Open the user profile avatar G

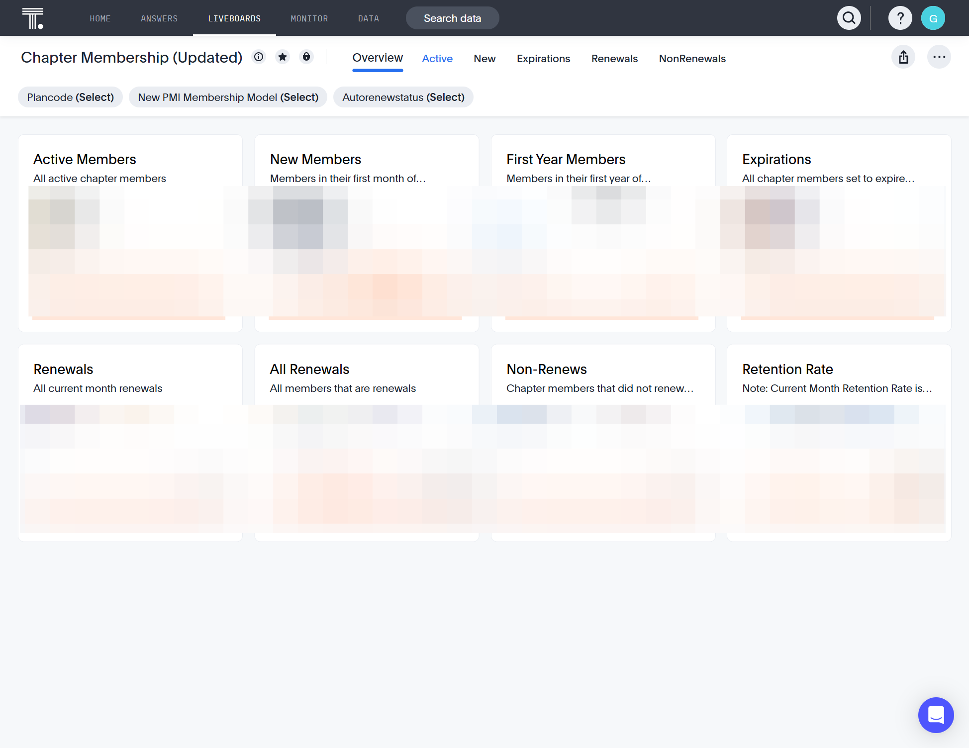click(933, 18)
